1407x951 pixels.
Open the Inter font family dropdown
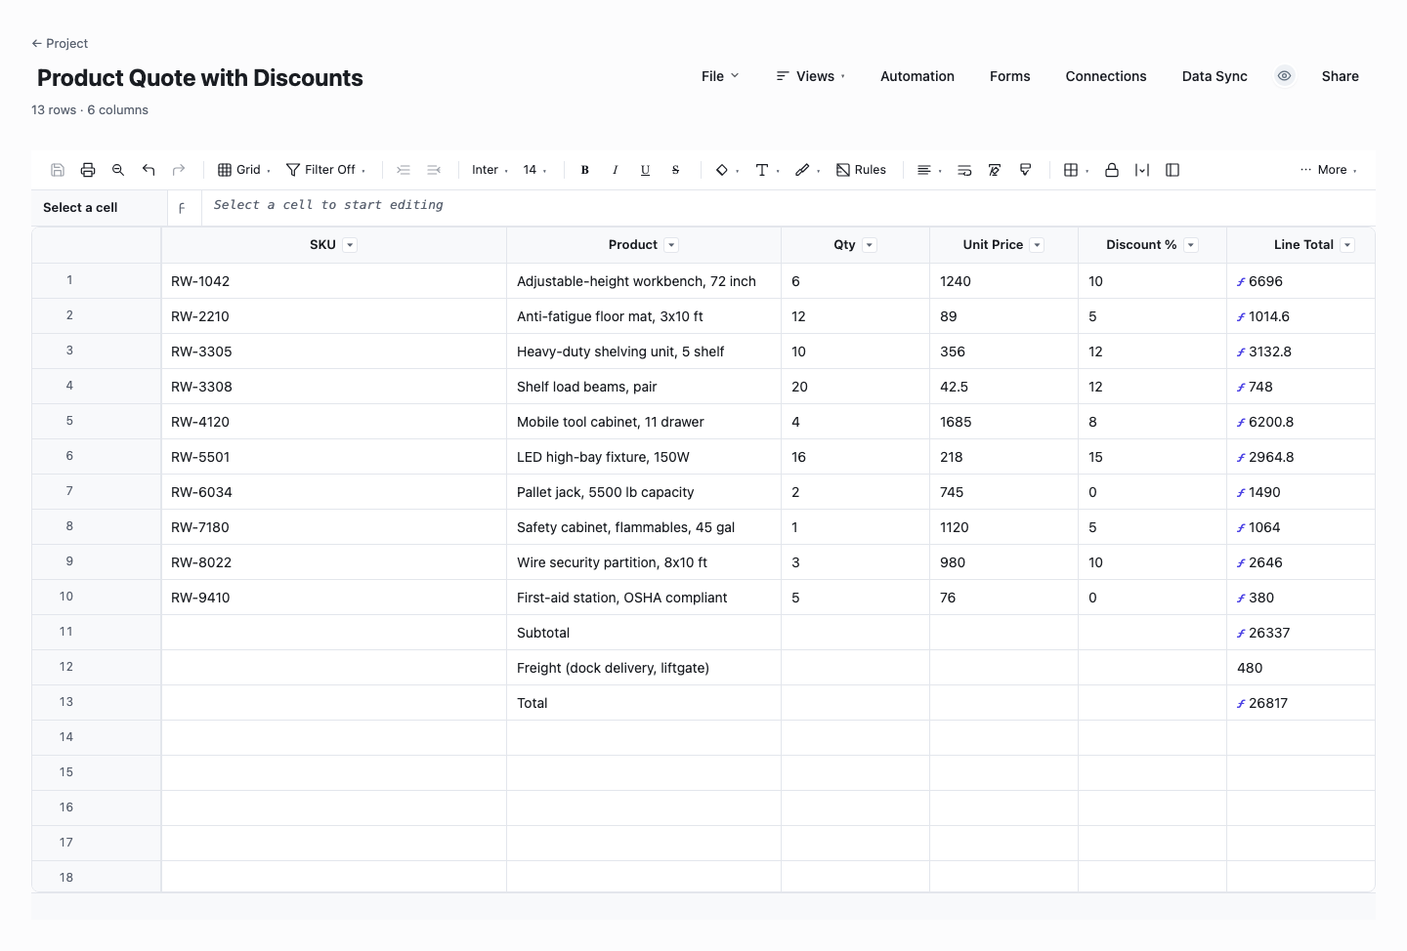[x=490, y=170]
